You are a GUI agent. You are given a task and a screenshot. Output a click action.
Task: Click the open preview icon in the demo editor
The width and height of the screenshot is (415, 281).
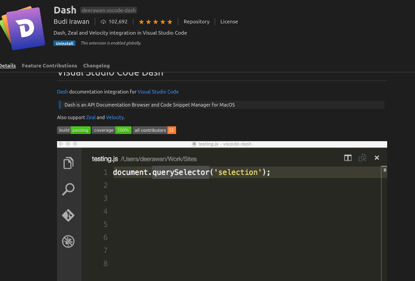point(362,158)
